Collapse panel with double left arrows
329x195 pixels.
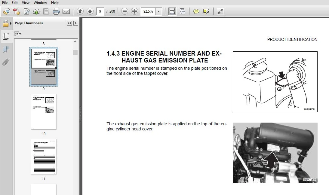pyautogui.click(x=69, y=23)
